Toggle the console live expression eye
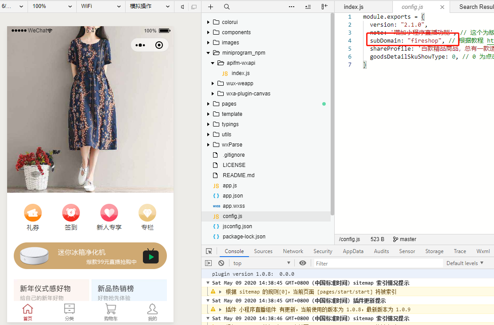 point(302,263)
